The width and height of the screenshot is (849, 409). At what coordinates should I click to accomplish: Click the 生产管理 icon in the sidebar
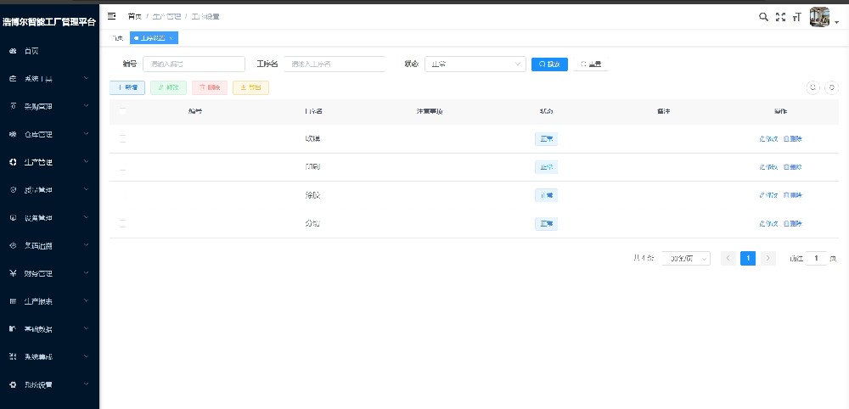click(x=13, y=162)
